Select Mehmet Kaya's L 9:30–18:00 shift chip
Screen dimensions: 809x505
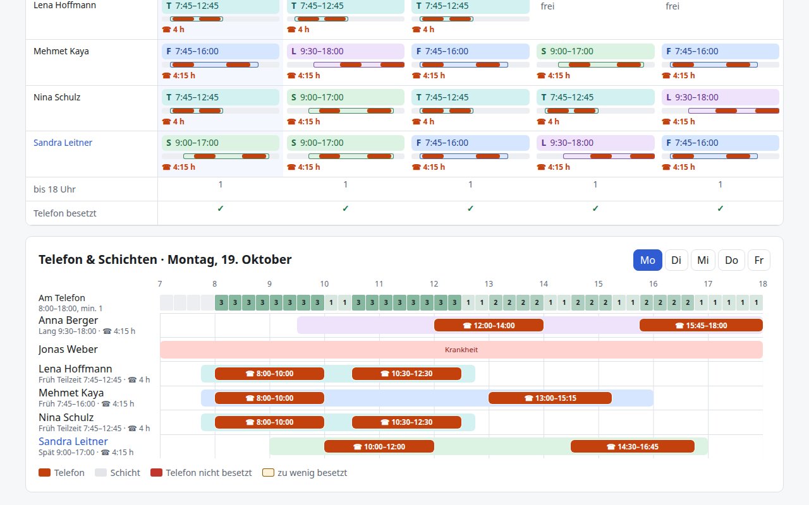coord(346,51)
